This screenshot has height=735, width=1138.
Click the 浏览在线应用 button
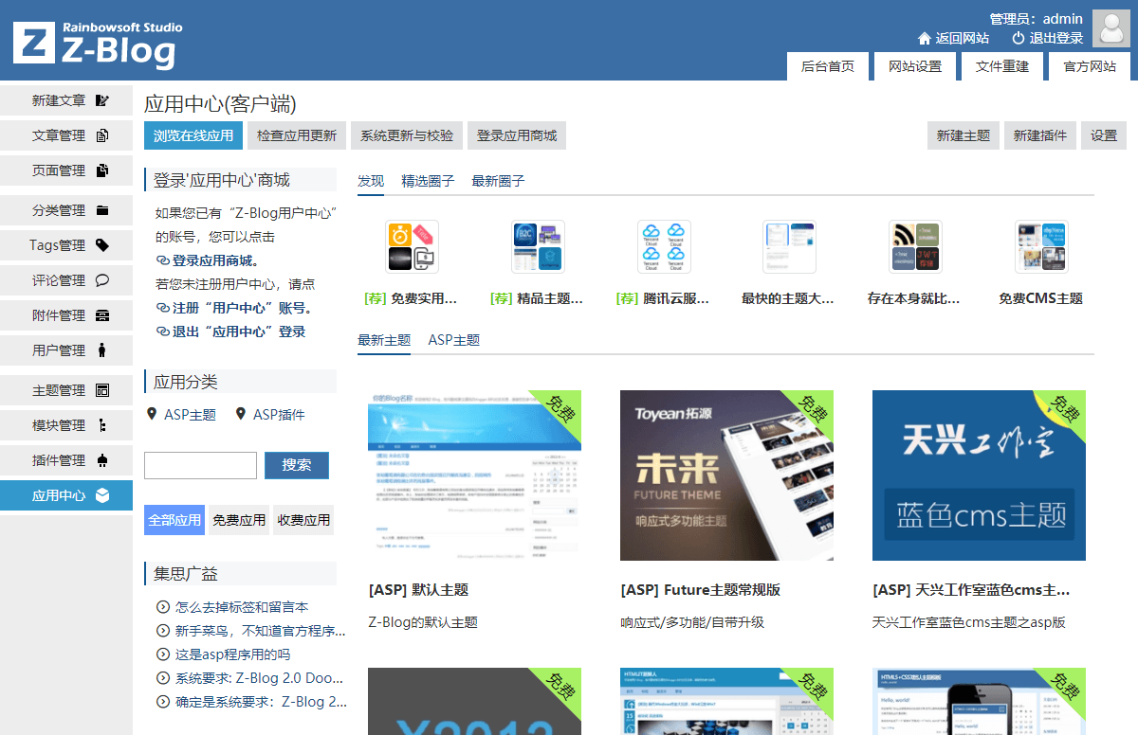[x=193, y=135]
